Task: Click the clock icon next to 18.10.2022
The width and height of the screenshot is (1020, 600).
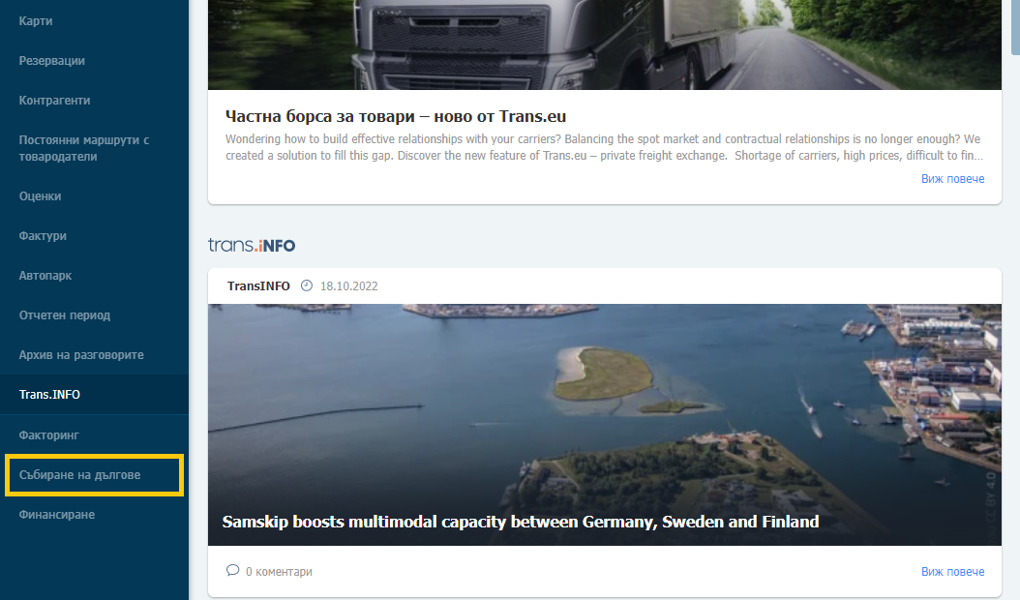Action: 307,285
